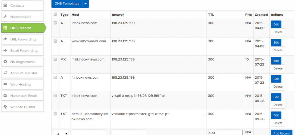Edit the default._domainkey DKIM record
The image size is (295, 135).
pos(276,115)
